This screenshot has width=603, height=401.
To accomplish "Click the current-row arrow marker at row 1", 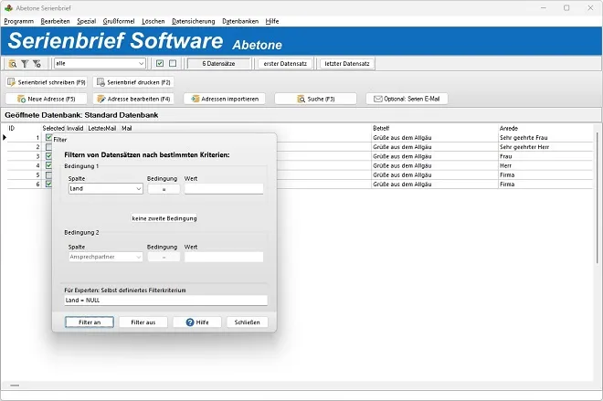I will pos(5,137).
